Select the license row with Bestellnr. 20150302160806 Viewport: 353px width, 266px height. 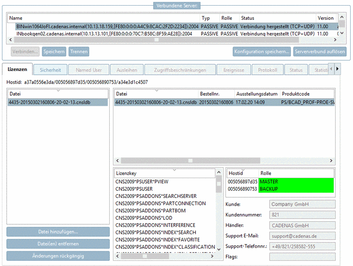click(224, 102)
